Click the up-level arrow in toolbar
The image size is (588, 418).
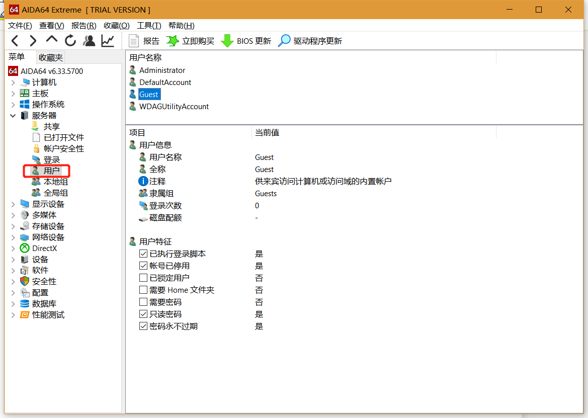pyautogui.click(x=52, y=41)
